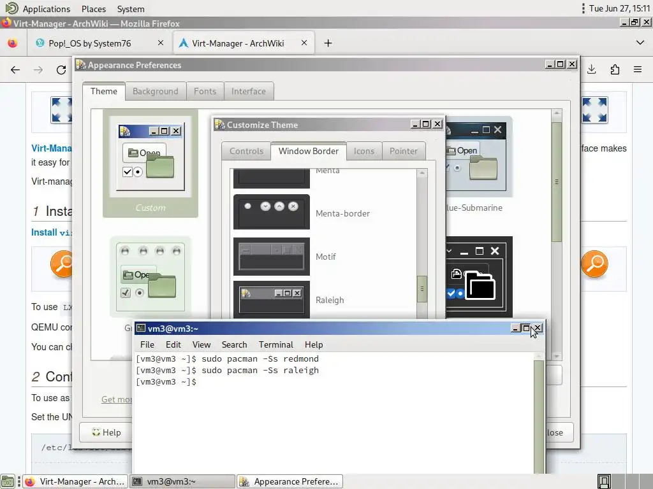Click the terminal scrollbar
The height and width of the screenshot is (489, 653).
pyautogui.click(x=538, y=416)
